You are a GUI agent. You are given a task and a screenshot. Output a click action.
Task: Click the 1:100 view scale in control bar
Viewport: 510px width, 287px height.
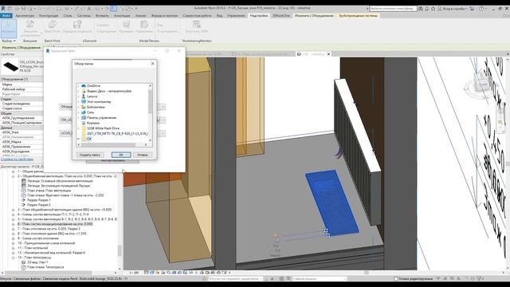pos(134,273)
